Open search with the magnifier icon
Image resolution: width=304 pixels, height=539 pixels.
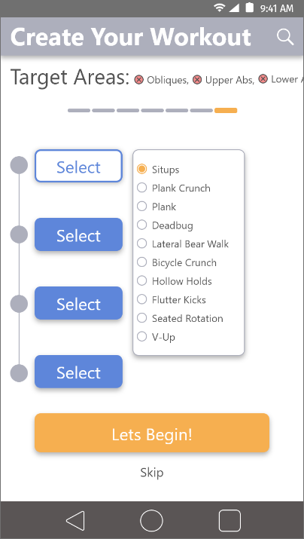tap(285, 37)
